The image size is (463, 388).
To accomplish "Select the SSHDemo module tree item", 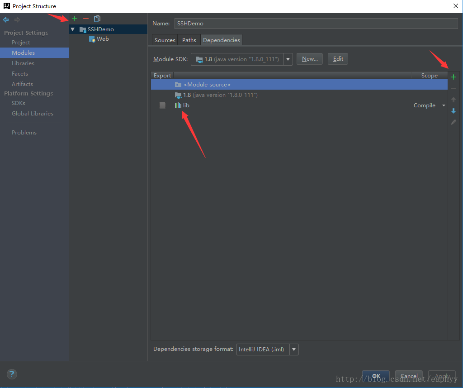I will point(108,29).
